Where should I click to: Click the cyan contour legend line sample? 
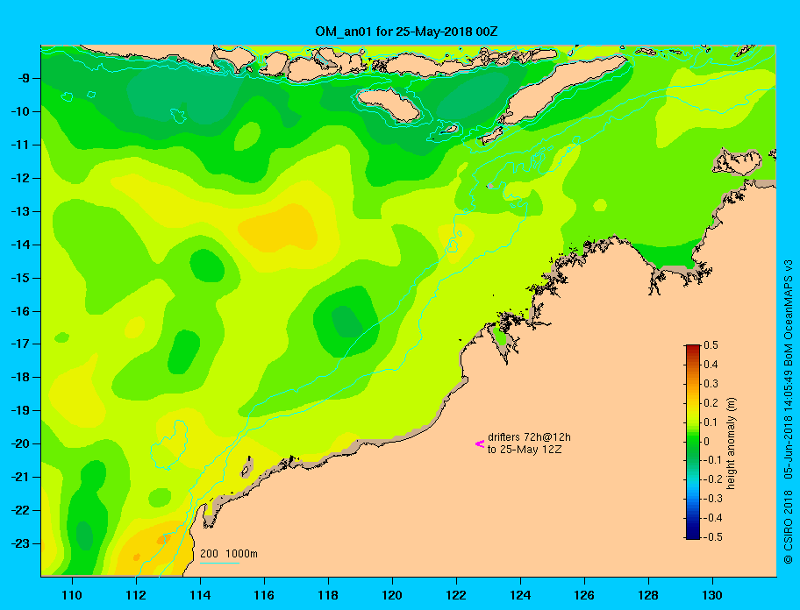(219, 563)
